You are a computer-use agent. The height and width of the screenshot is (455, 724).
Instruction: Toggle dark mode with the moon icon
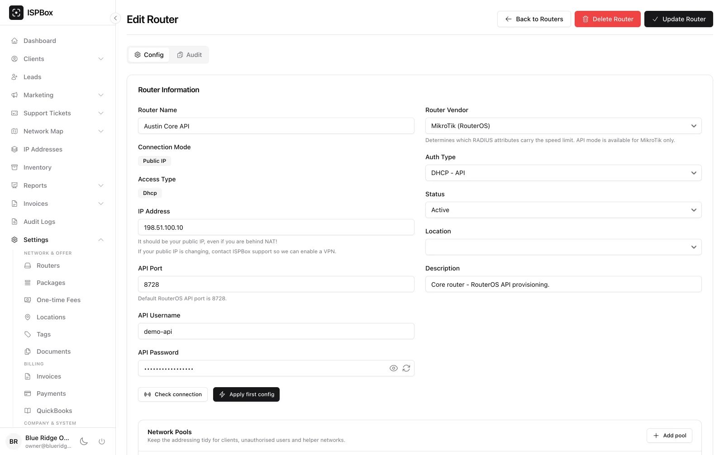[84, 441]
